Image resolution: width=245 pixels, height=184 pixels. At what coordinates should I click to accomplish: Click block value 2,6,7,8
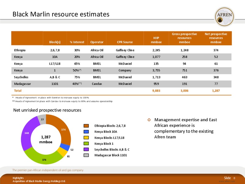[55, 50]
